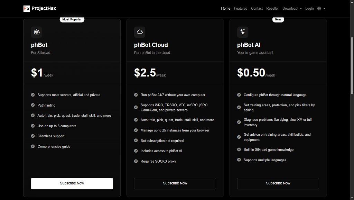Click the 'phBot AI' plan title
The image size is (354, 200).
click(249, 45)
